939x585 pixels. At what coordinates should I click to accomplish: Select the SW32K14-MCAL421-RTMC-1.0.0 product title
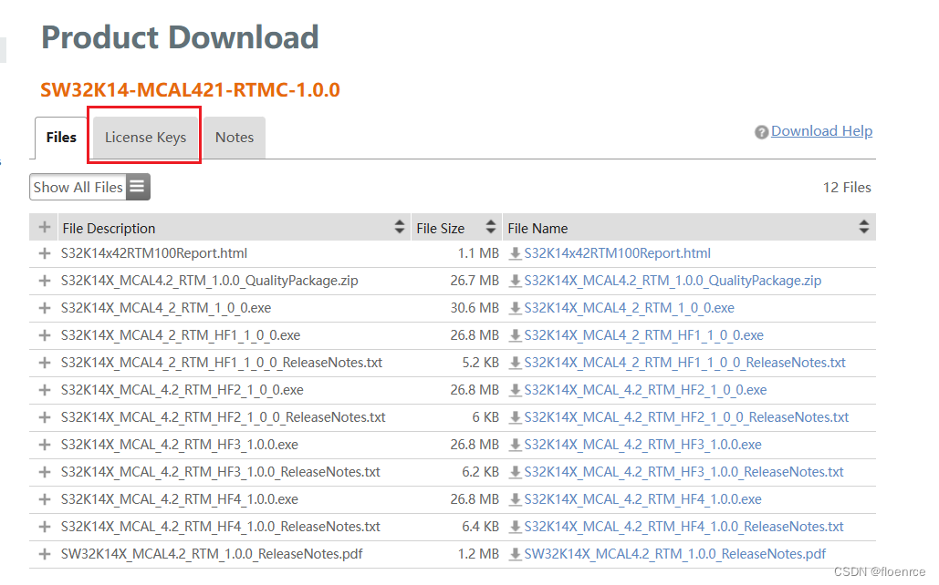pos(190,89)
